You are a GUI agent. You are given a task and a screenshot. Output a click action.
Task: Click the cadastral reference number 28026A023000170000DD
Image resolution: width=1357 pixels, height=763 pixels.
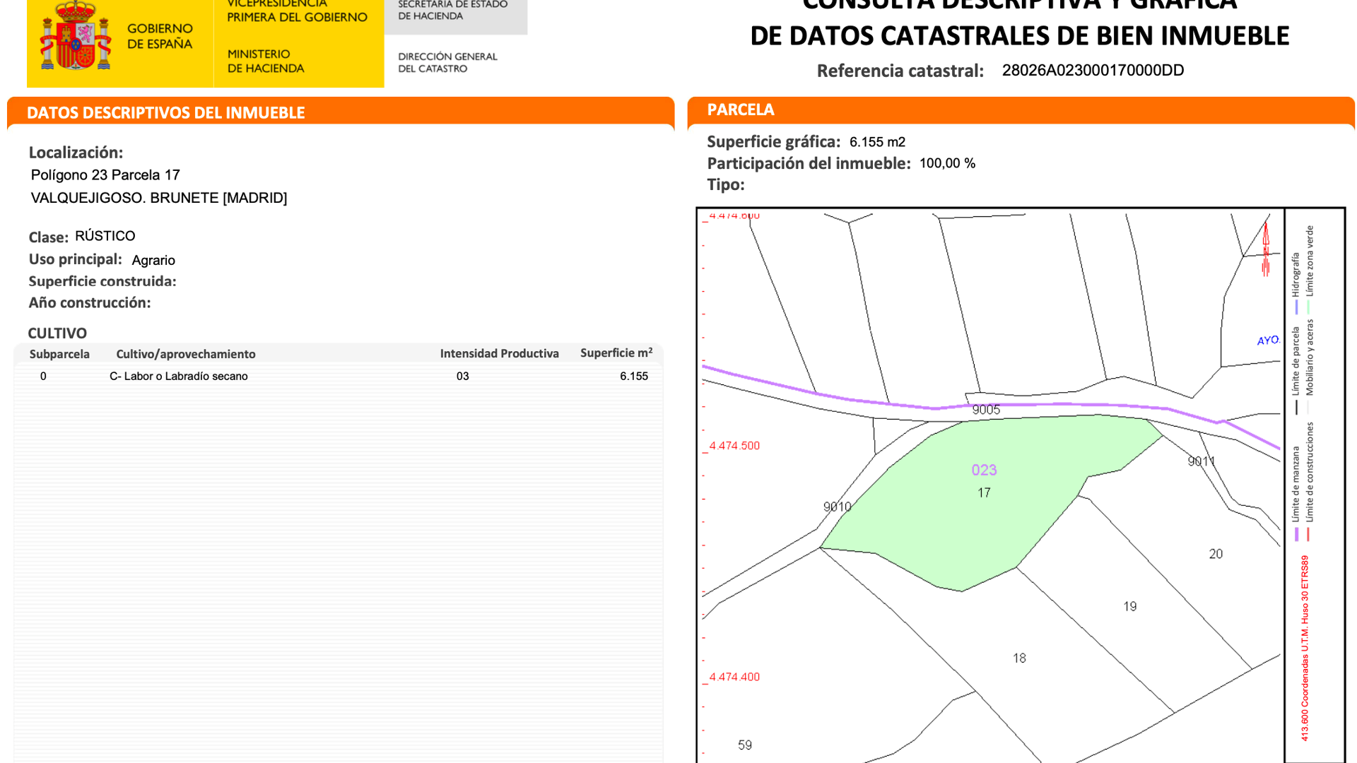click(1093, 71)
